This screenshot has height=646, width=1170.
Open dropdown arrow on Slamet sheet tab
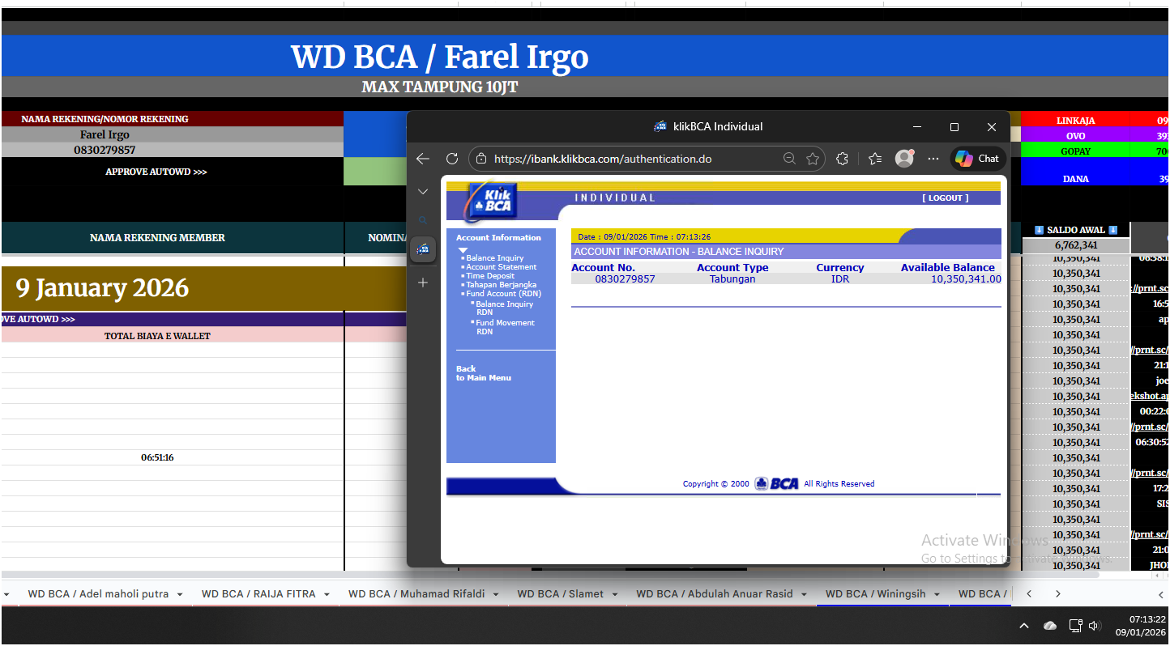615,594
